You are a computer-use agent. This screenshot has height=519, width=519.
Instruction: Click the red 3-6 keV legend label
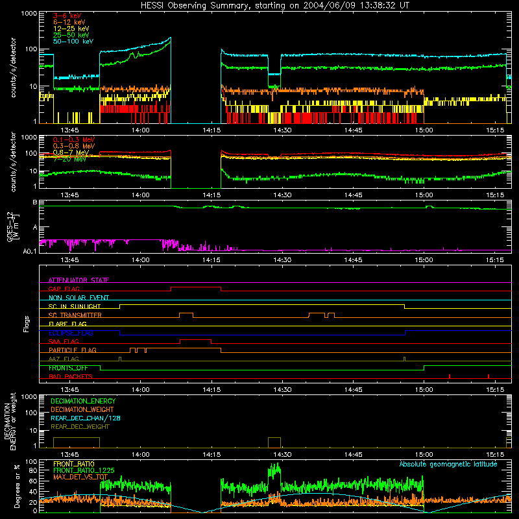pos(67,16)
